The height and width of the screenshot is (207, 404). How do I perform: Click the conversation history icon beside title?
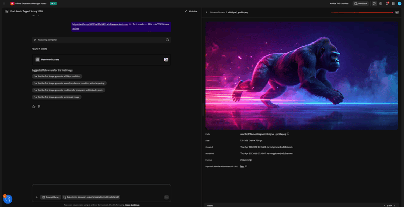click(x=6, y=11)
